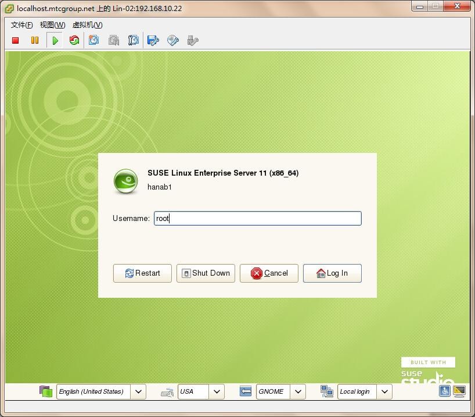Click the vSphere console title icon
The width and height of the screenshot is (475, 417).
point(9,9)
